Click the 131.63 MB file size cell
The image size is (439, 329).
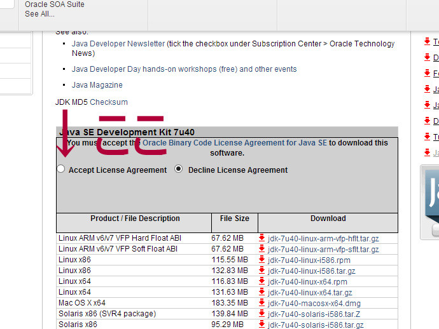[x=230, y=292]
